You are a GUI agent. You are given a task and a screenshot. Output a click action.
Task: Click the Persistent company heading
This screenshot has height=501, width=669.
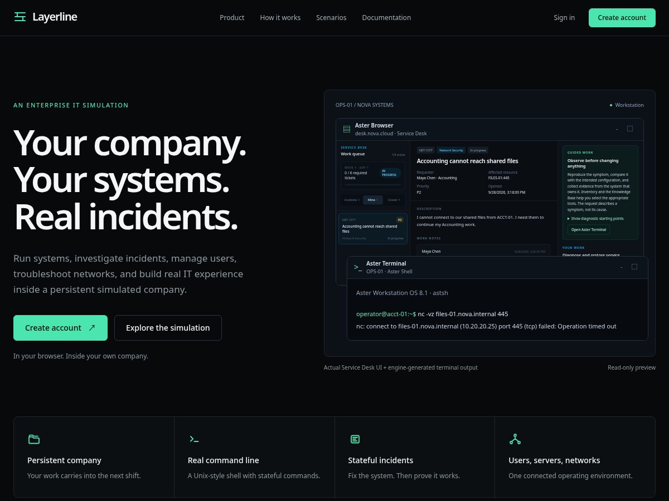pyautogui.click(x=64, y=460)
